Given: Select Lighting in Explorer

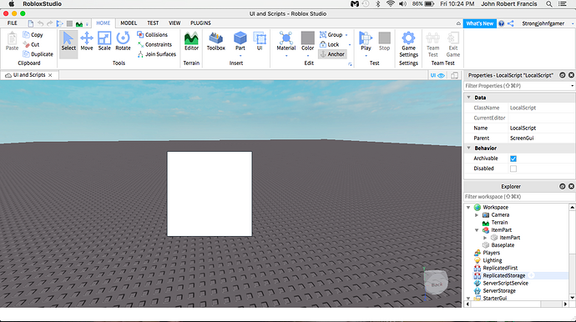Looking at the screenshot, I should tap(493, 260).
